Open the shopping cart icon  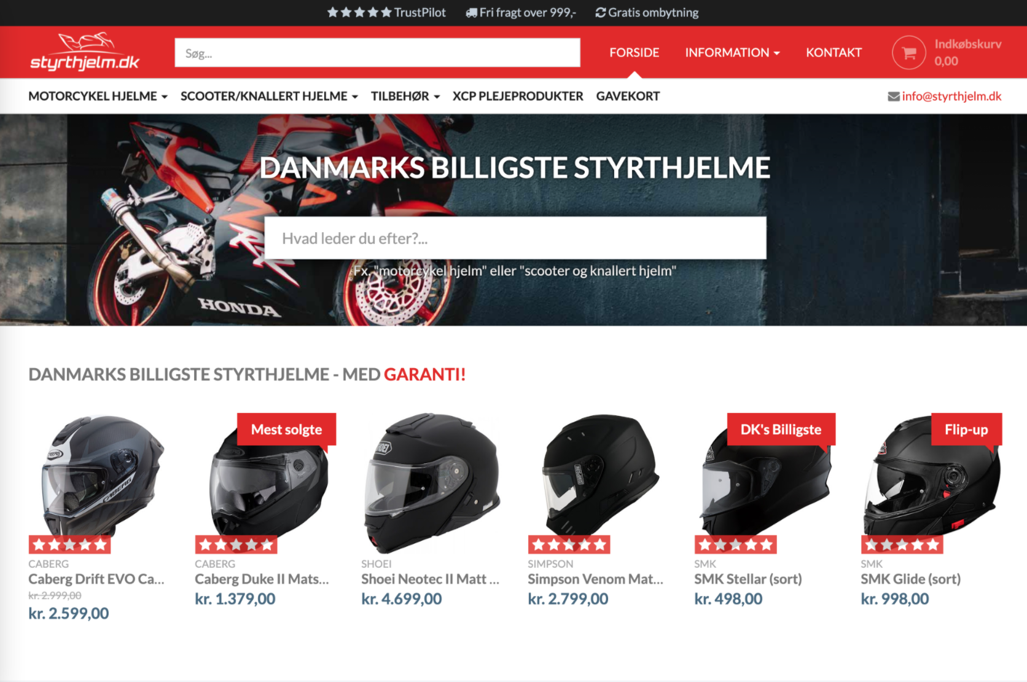pos(908,52)
